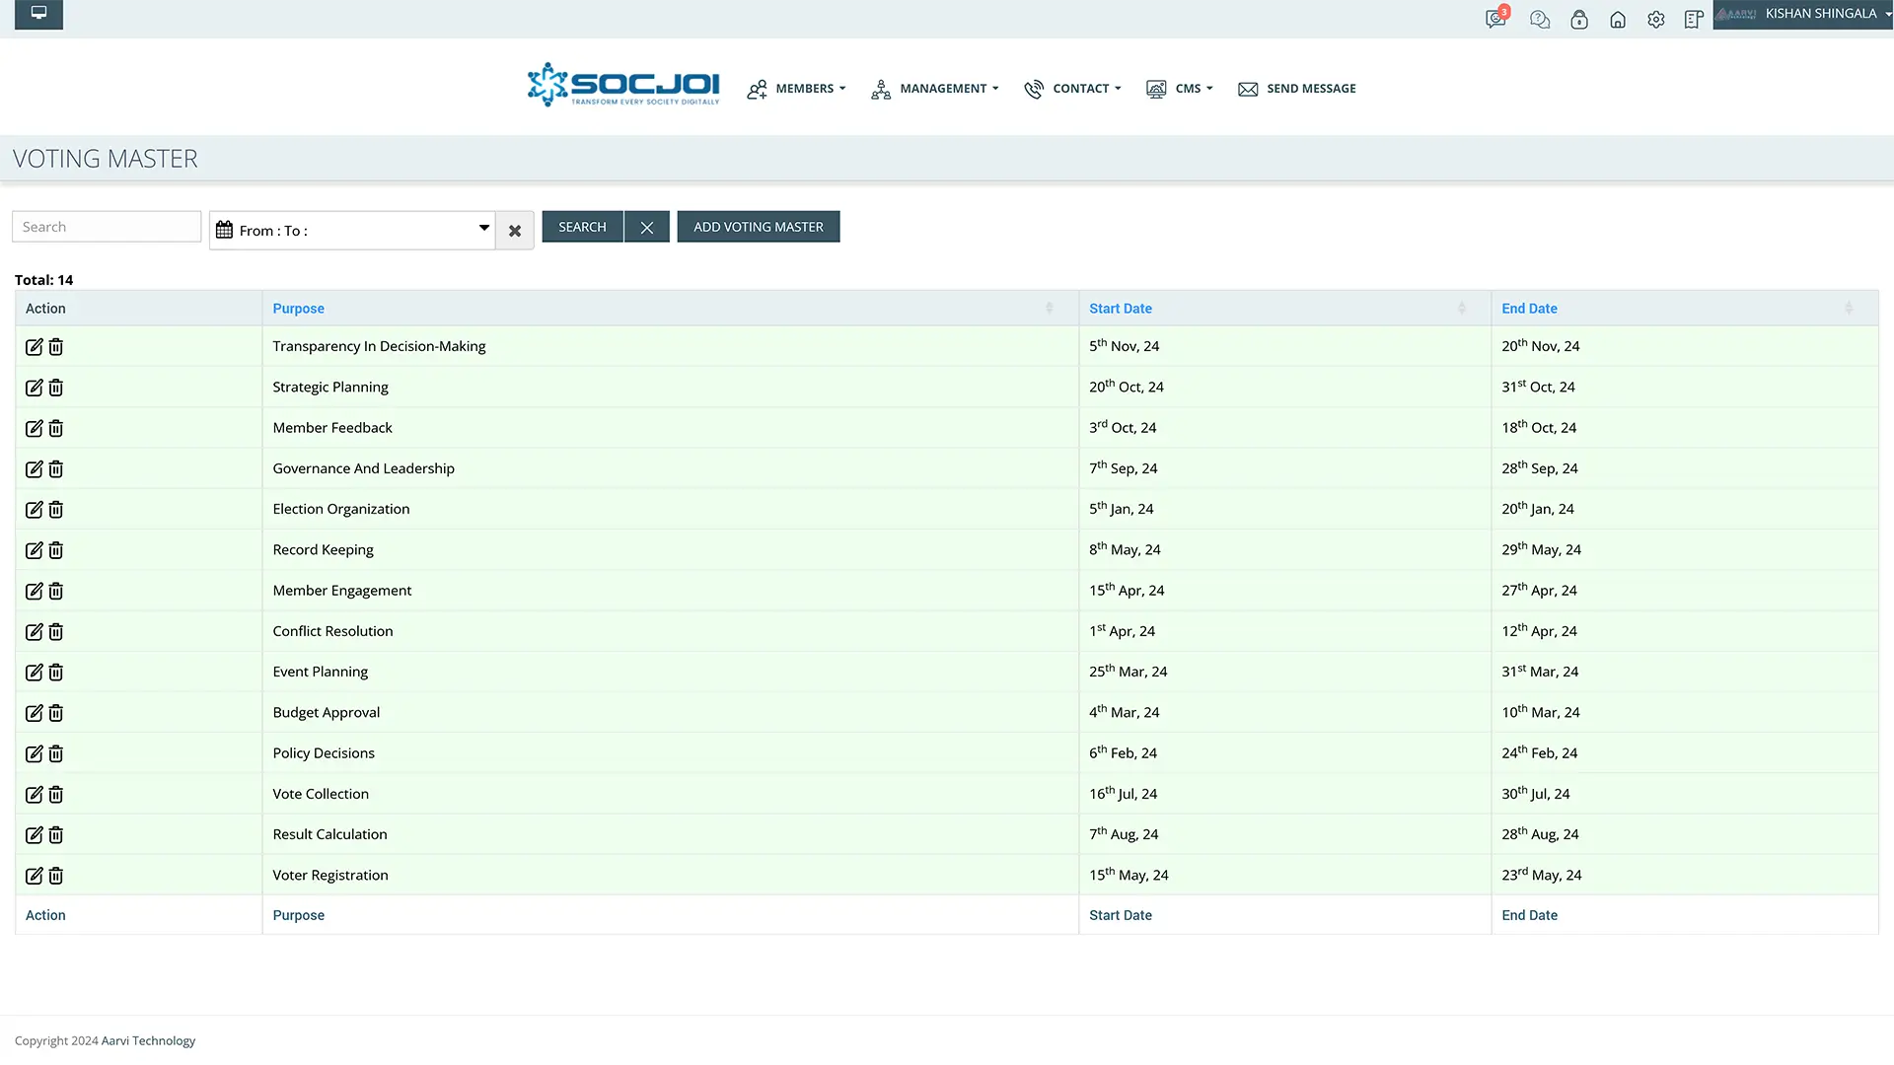Click inside the Search text field
1894x1065 pixels.
click(106, 226)
